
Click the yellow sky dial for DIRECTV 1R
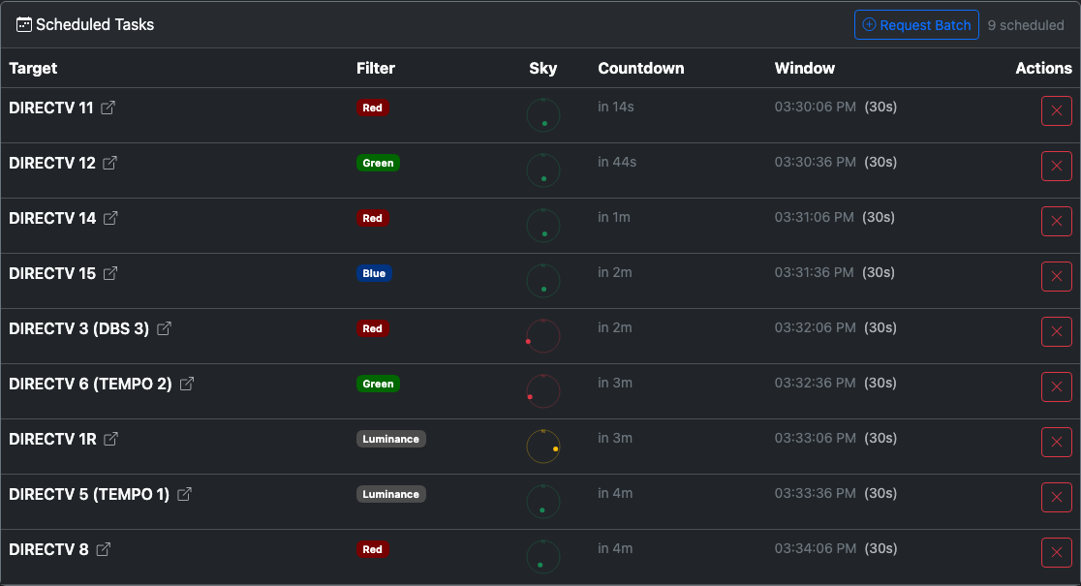[543, 447]
